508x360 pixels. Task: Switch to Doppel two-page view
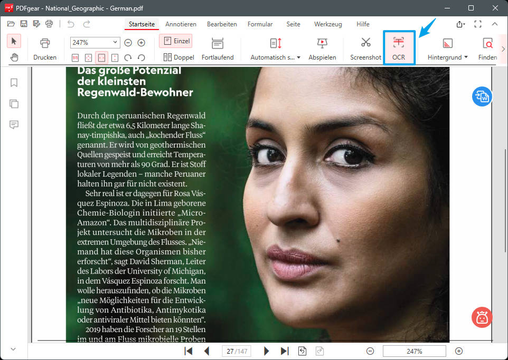click(178, 57)
